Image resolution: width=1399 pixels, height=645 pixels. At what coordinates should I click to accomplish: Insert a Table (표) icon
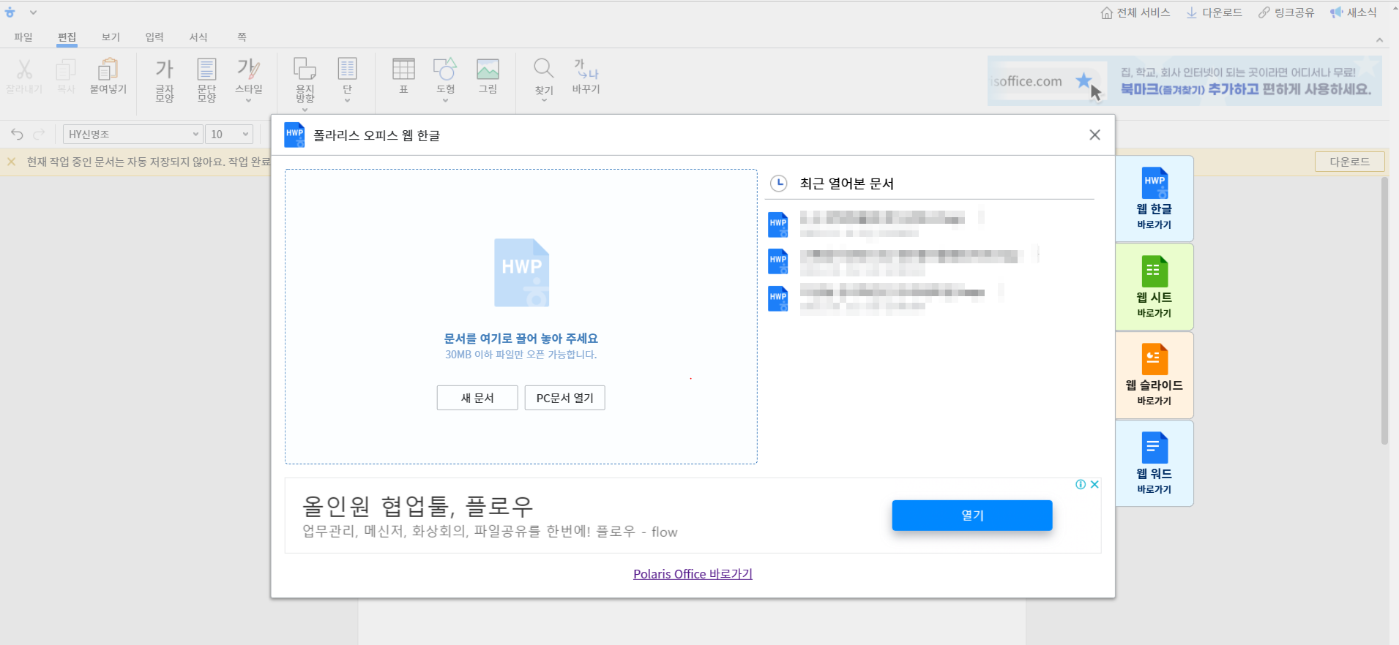[403, 69]
